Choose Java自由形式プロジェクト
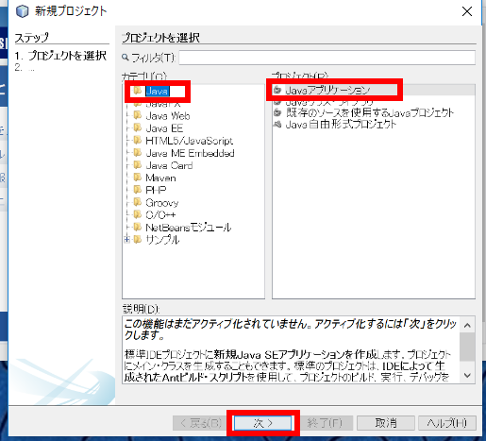The height and width of the screenshot is (441, 486). click(341, 125)
